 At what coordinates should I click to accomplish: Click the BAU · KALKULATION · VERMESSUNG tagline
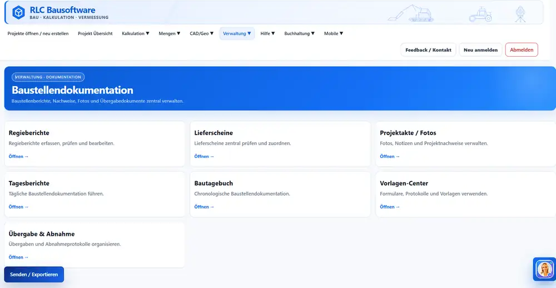tap(69, 17)
